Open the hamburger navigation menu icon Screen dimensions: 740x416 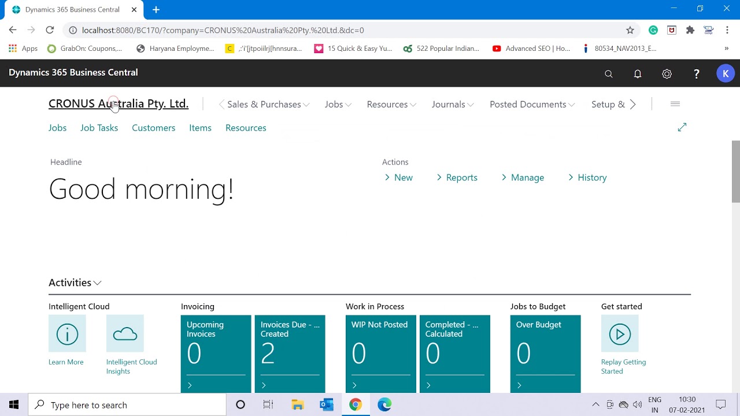pos(675,104)
